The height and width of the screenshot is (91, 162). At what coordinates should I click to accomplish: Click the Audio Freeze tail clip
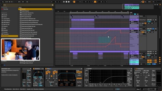coord(83,20)
